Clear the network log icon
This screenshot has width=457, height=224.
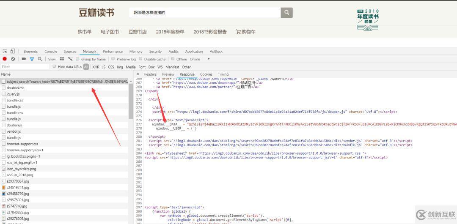(13, 59)
